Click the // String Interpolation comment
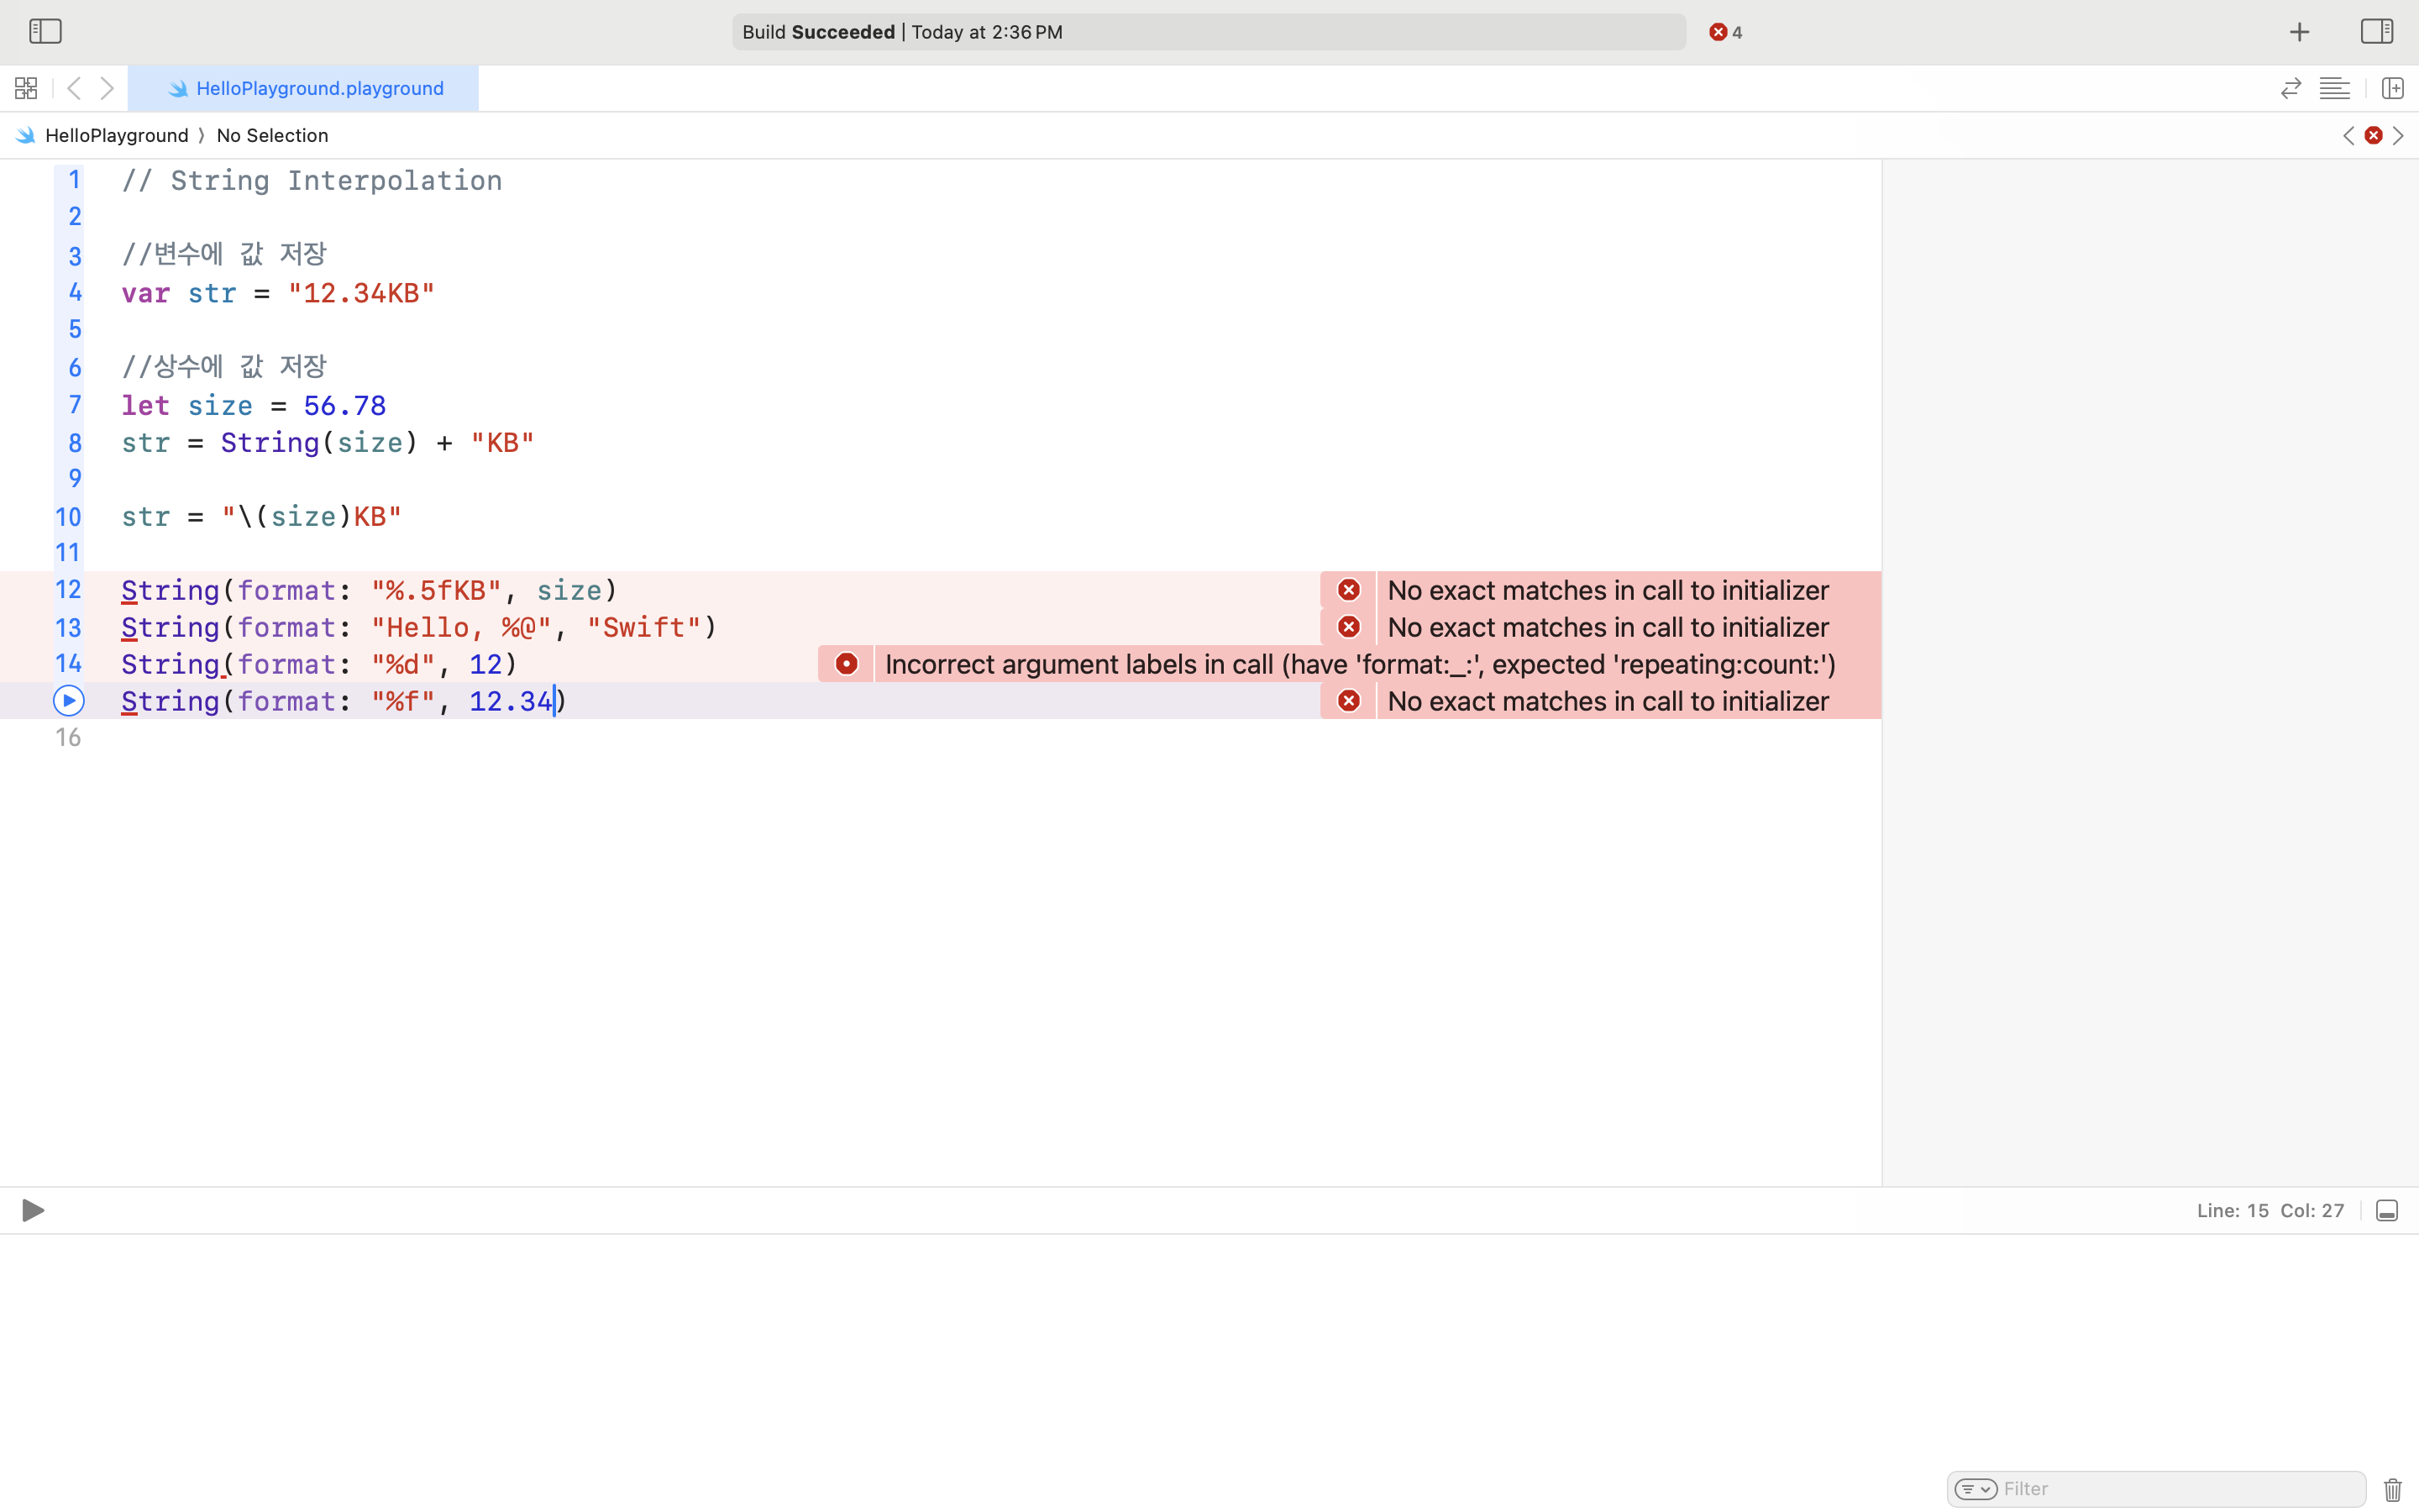2419x1512 pixels. tap(312, 181)
